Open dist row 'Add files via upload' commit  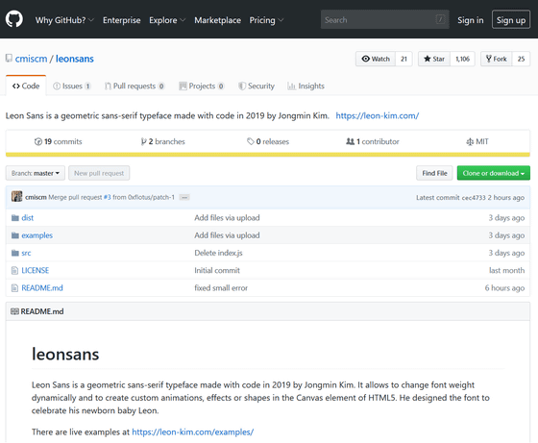pos(227,218)
